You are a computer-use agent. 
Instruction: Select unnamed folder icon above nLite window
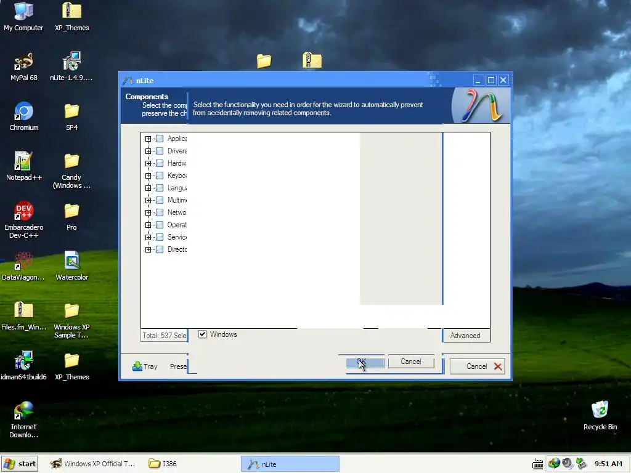click(264, 61)
